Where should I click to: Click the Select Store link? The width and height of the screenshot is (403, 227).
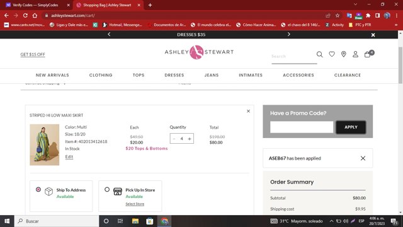135,204
